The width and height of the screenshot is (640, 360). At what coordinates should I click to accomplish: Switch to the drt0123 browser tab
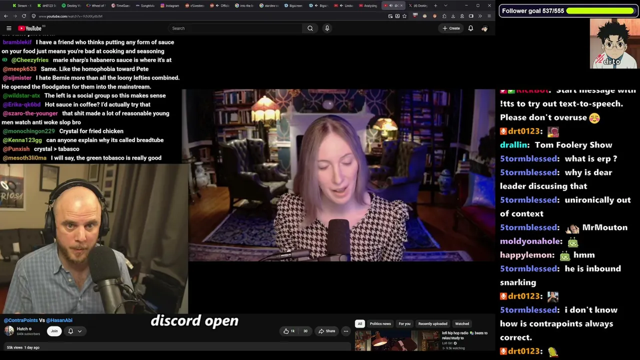pyautogui.click(x=46, y=5)
